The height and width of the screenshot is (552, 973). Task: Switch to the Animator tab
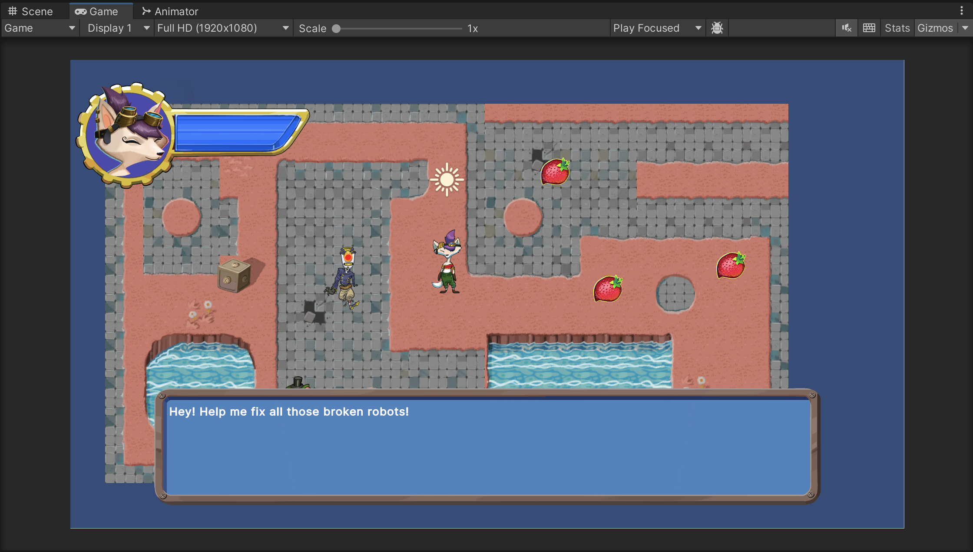tap(170, 11)
